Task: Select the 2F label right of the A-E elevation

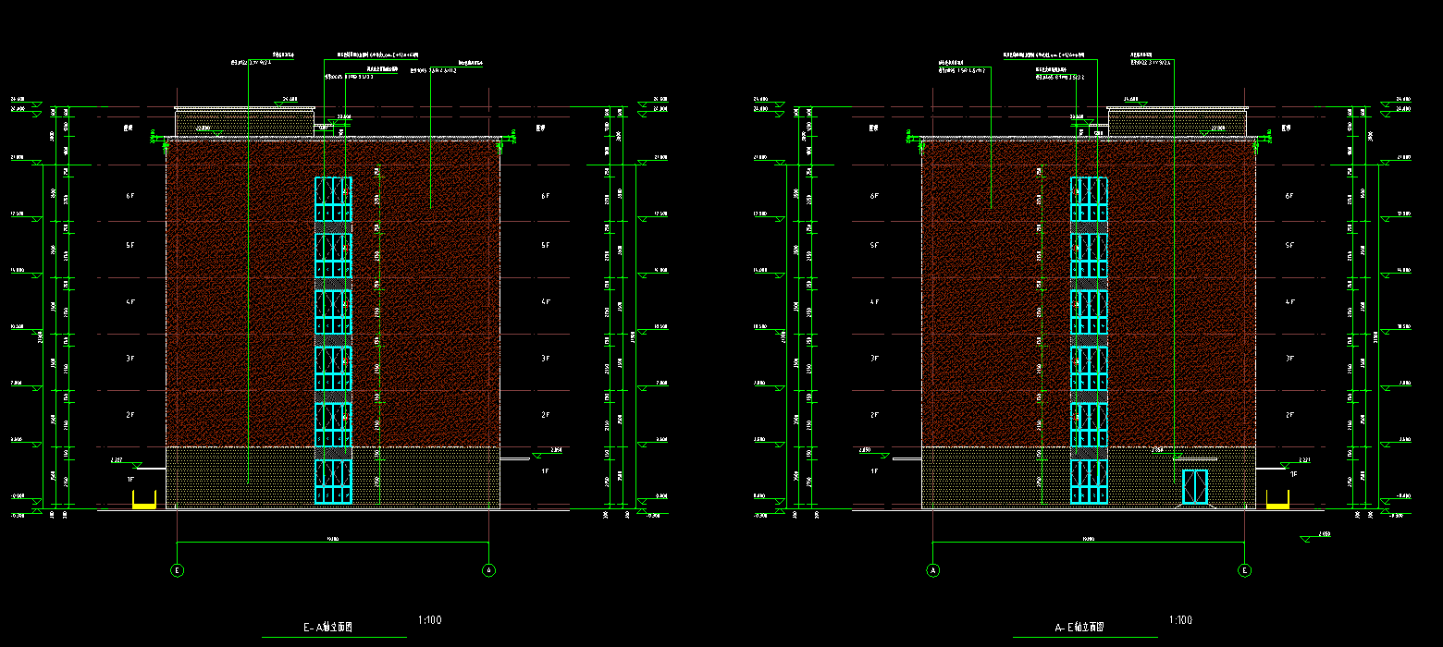Action: (x=1289, y=415)
